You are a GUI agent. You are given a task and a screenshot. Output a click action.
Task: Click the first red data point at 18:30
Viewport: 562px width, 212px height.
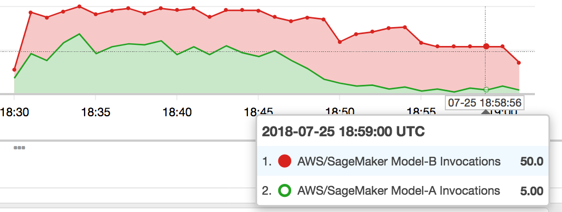pyautogui.click(x=14, y=70)
